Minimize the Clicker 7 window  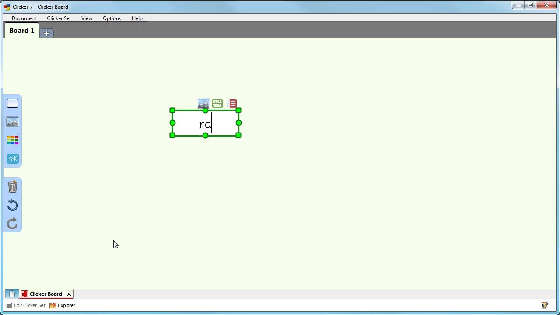pyautogui.click(x=518, y=5)
